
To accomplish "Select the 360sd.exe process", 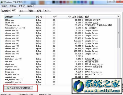I will click(x=61, y=23).
